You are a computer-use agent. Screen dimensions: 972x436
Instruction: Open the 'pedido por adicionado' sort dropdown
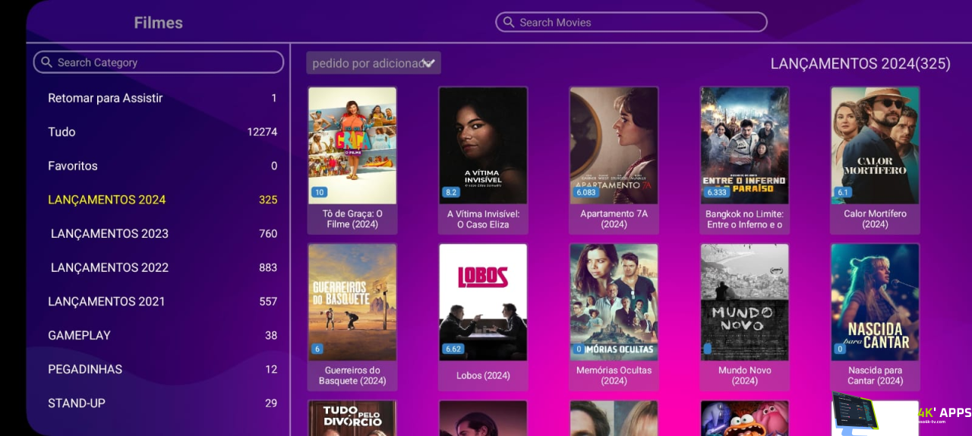(374, 63)
